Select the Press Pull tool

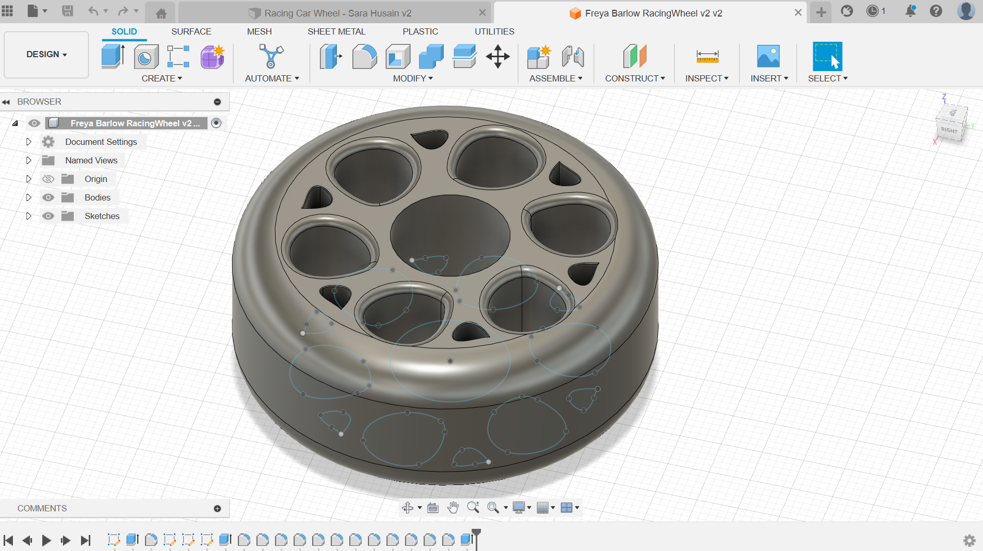(331, 56)
